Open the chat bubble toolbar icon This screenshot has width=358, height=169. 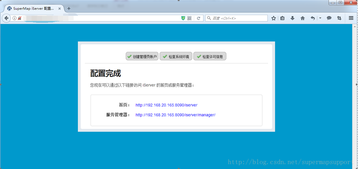click(329, 18)
